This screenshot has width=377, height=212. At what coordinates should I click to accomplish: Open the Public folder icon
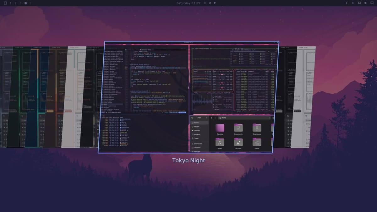[257, 142]
